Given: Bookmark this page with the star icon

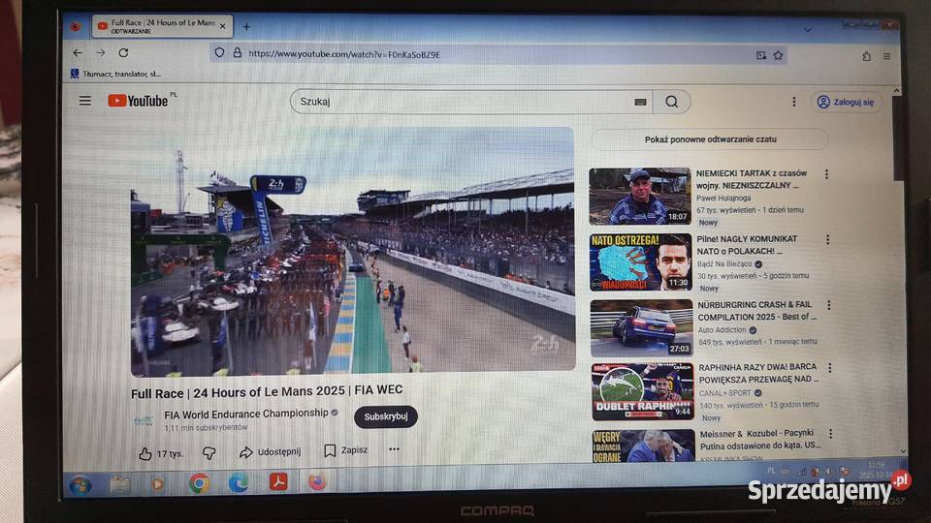Looking at the screenshot, I should point(778,55).
